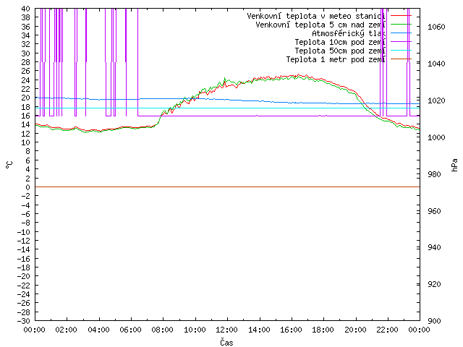Click the red line sample in legend
Viewport: 463px width, 347px height.
click(x=401, y=16)
